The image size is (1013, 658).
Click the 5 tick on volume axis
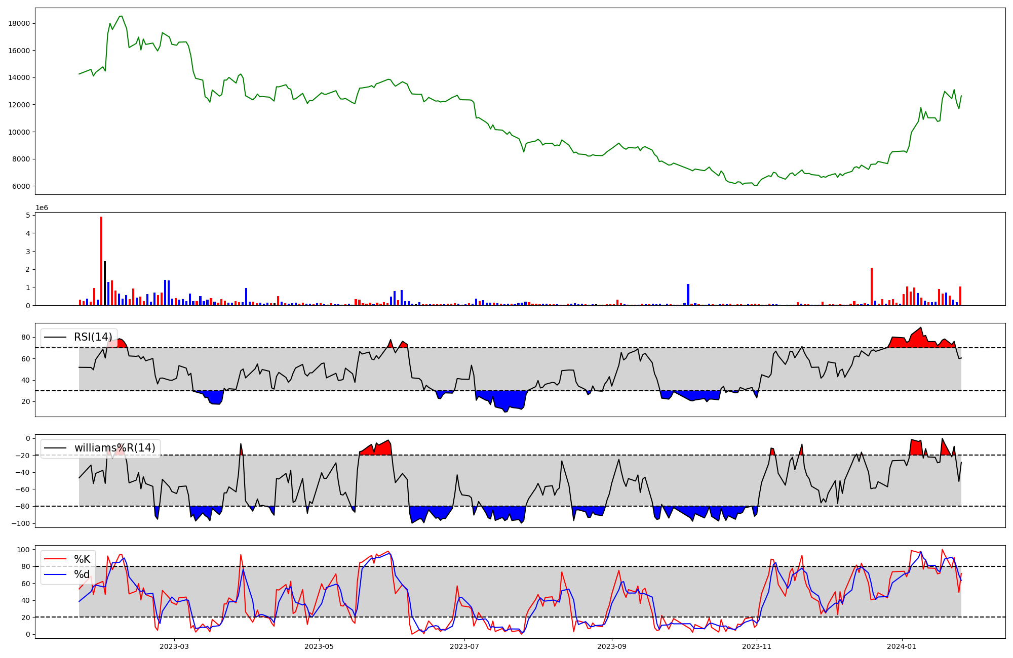(28, 215)
